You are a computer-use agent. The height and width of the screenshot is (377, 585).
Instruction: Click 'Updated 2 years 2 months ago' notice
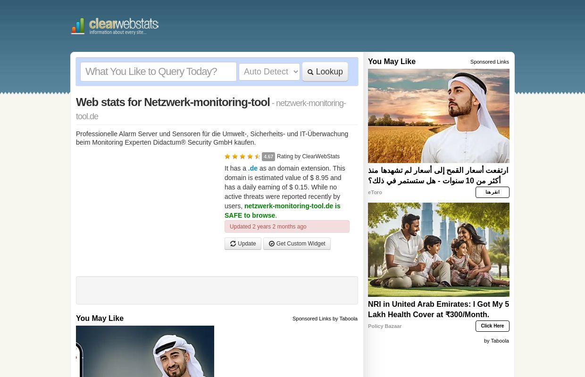pyautogui.click(x=287, y=227)
